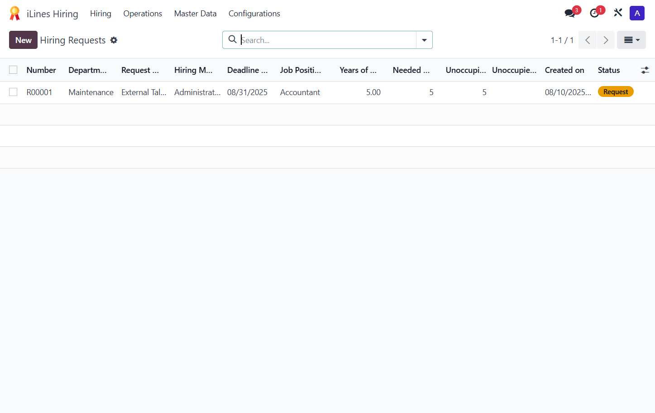Open the conversations chat bubble icon
Image resolution: width=655 pixels, height=413 pixels.
click(x=570, y=13)
